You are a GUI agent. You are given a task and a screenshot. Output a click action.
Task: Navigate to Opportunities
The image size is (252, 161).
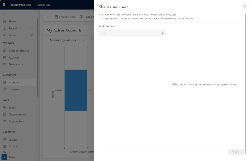[x=17, y=115]
